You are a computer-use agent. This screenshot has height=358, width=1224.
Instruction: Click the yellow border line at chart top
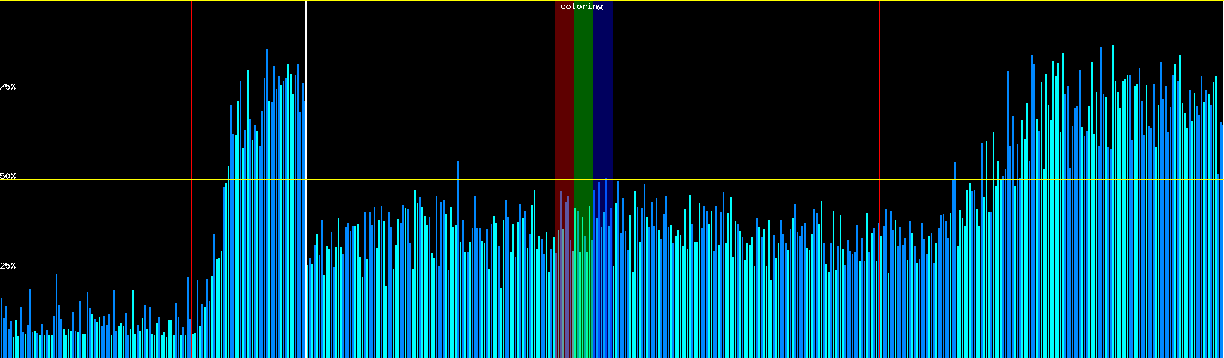click(418, 1)
